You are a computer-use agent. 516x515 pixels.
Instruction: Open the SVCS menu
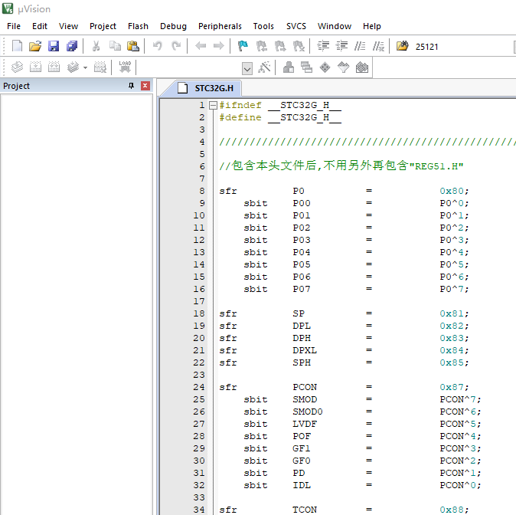click(296, 26)
